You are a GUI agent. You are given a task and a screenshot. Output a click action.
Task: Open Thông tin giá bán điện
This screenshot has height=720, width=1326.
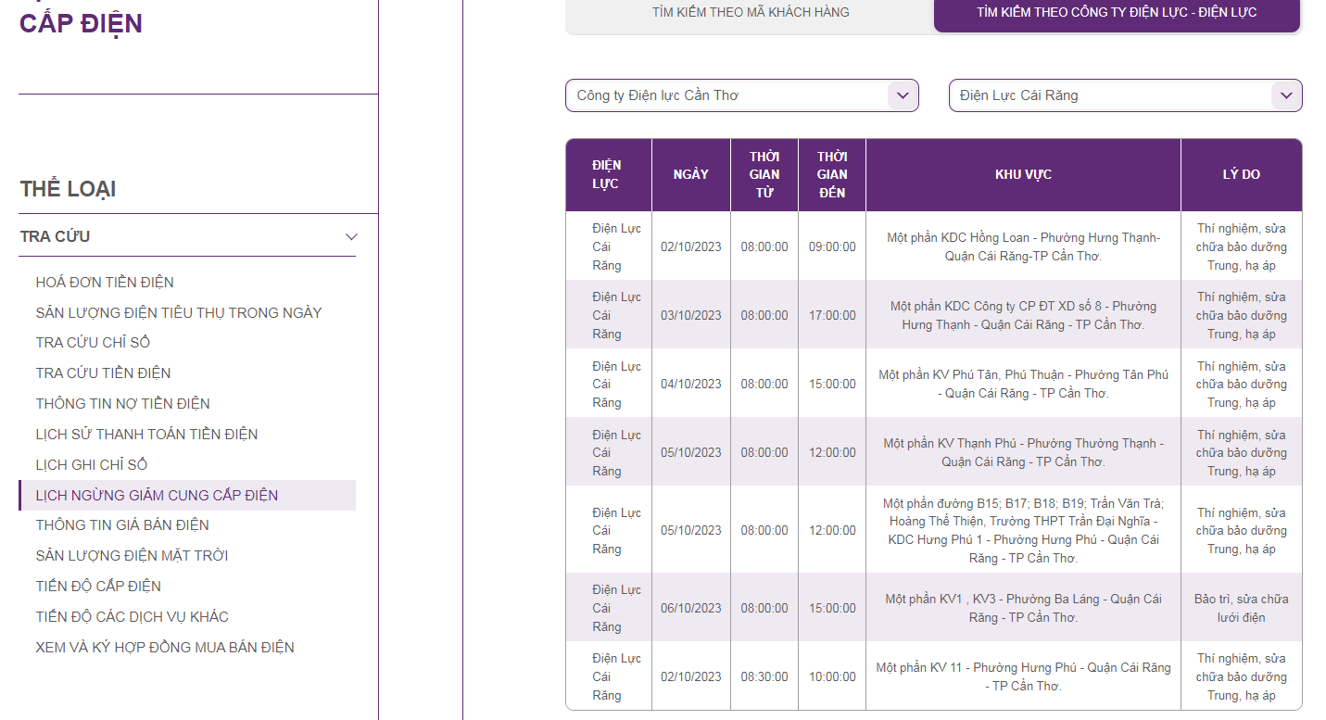pos(122,525)
